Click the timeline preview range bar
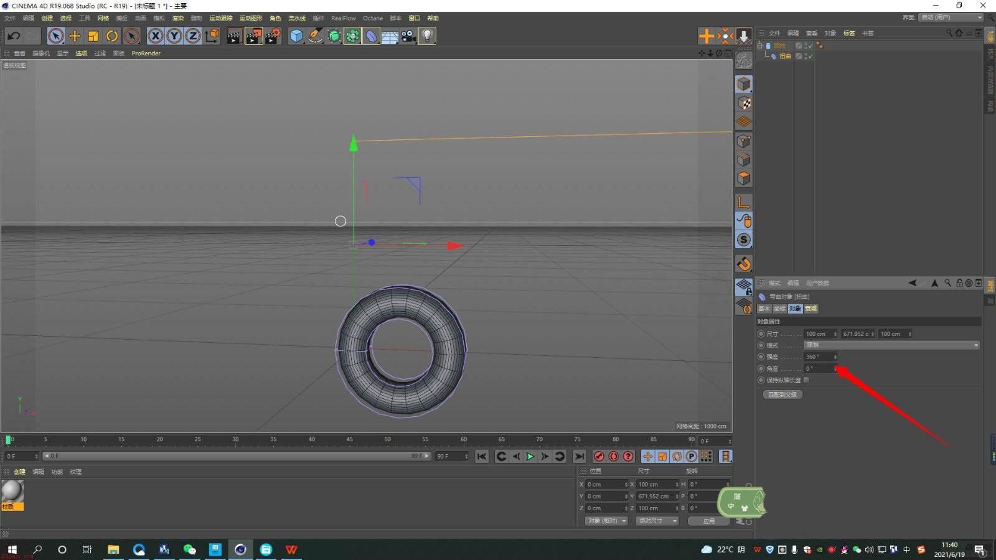The height and width of the screenshot is (560, 996). pyautogui.click(x=237, y=456)
